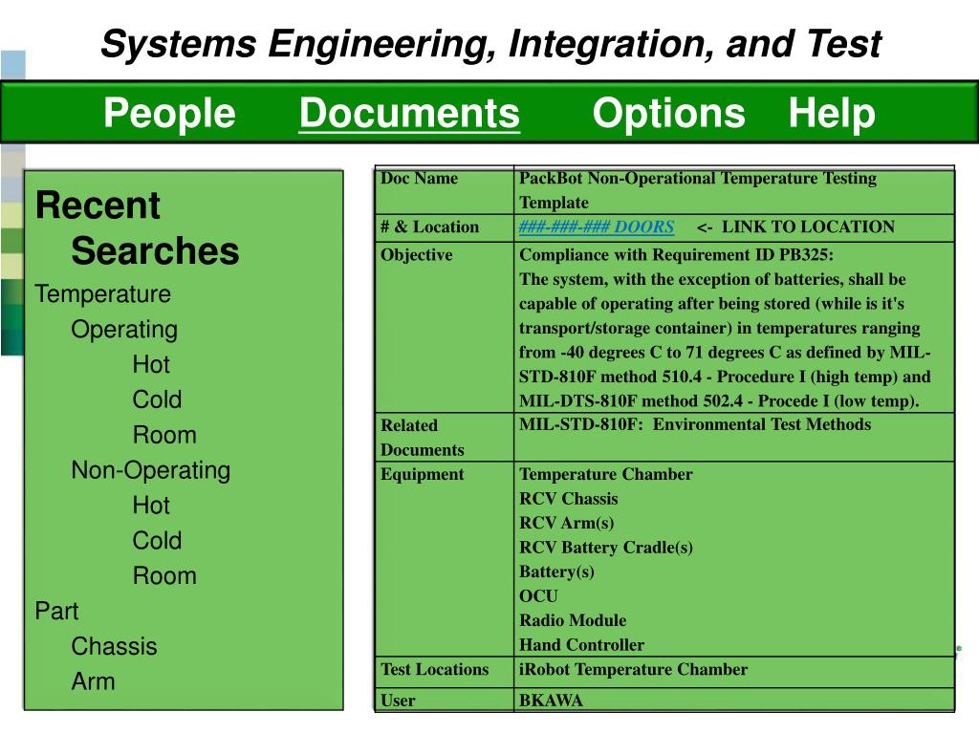Image resolution: width=979 pixels, height=734 pixels.
Task: Click the # & Location label cell
Action: coord(444,227)
